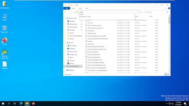Open Music under This PC
Screen dimensions: 189x106
pos(71,58)
